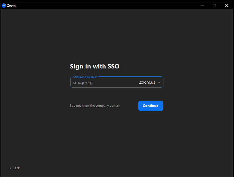Click the blank area above the SSO heading

[x=95, y=40]
